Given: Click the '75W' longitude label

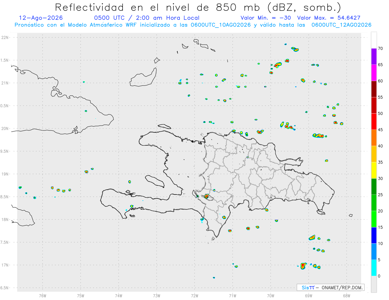Looking at the screenshot, I should click(x=81, y=295).
